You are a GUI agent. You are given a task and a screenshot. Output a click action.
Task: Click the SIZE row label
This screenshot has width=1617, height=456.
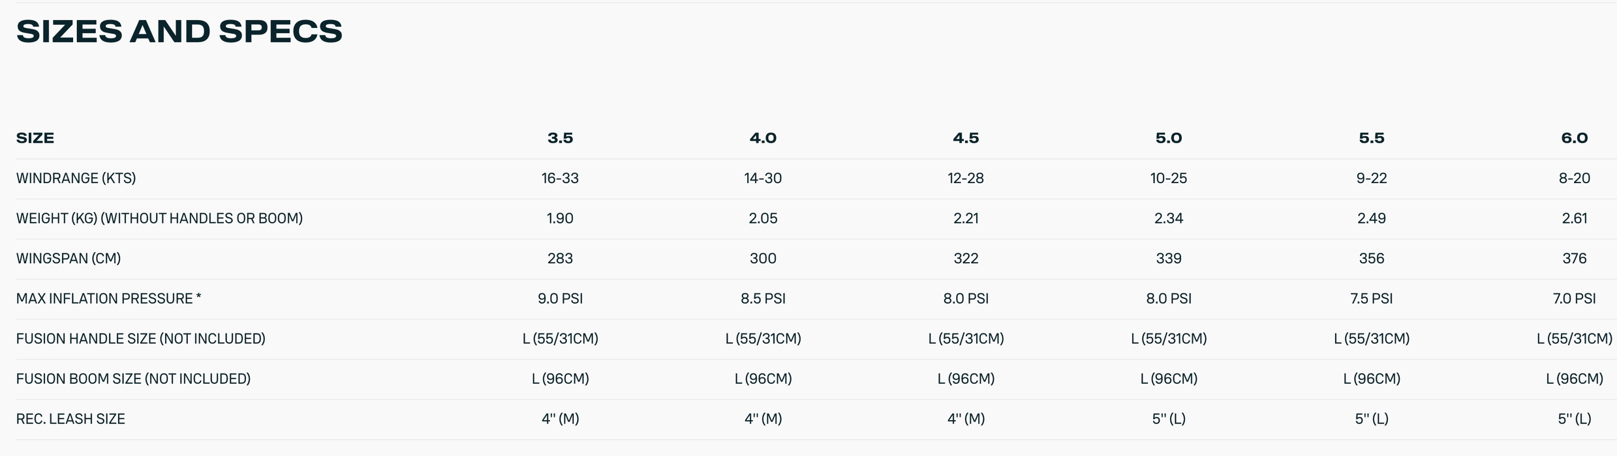point(35,138)
